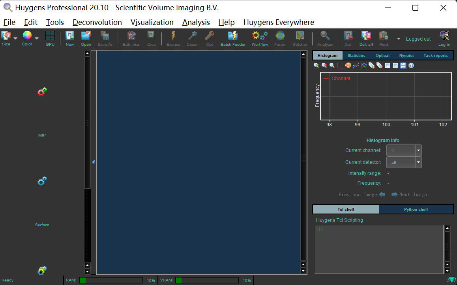Go to Previous Image
This screenshot has width=457, height=285.
[x=362, y=194]
